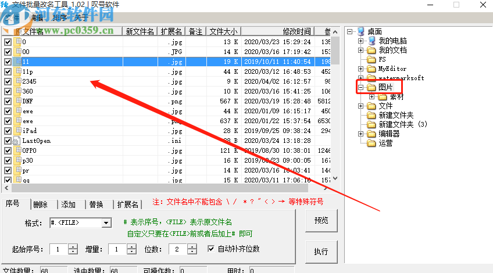Expand the 编辑器 tree node

click(x=360, y=134)
